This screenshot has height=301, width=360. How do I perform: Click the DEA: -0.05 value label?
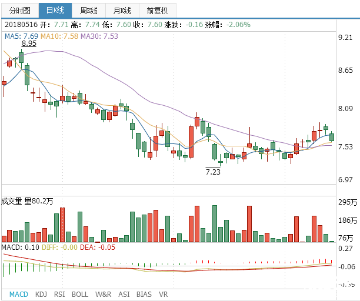98,248
